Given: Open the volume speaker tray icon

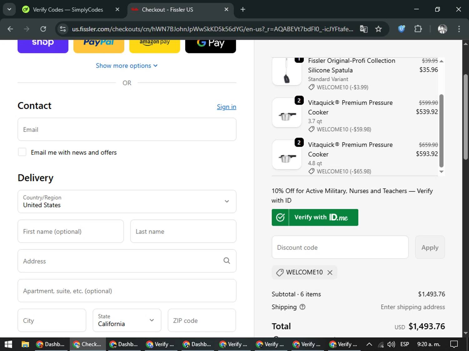Looking at the screenshot, I should (x=391, y=344).
